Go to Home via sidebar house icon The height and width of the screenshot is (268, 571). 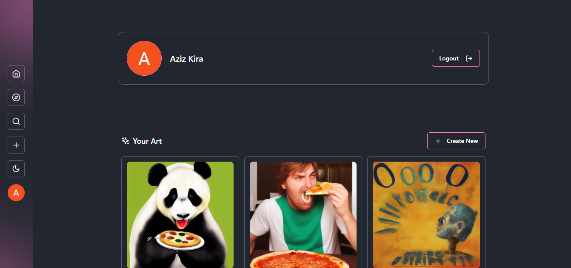coord(16,74)
